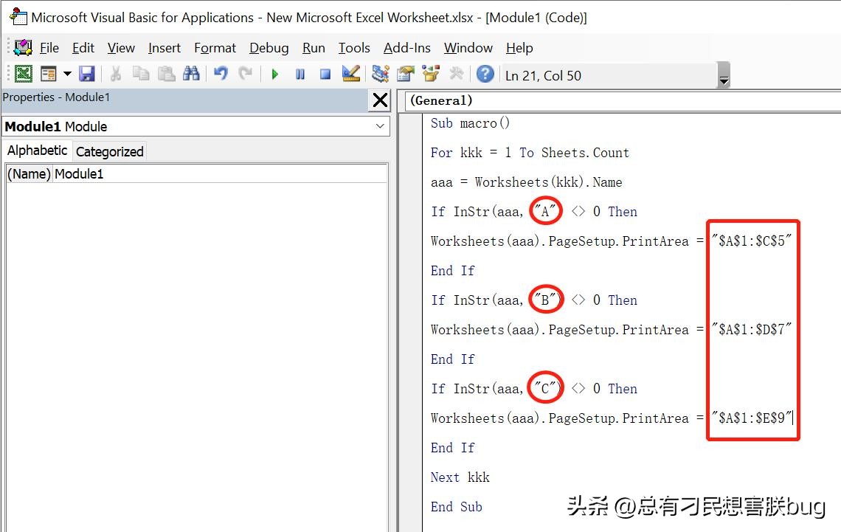Open the View menu
Screen dimensions: 841x532
coord(121,48)
